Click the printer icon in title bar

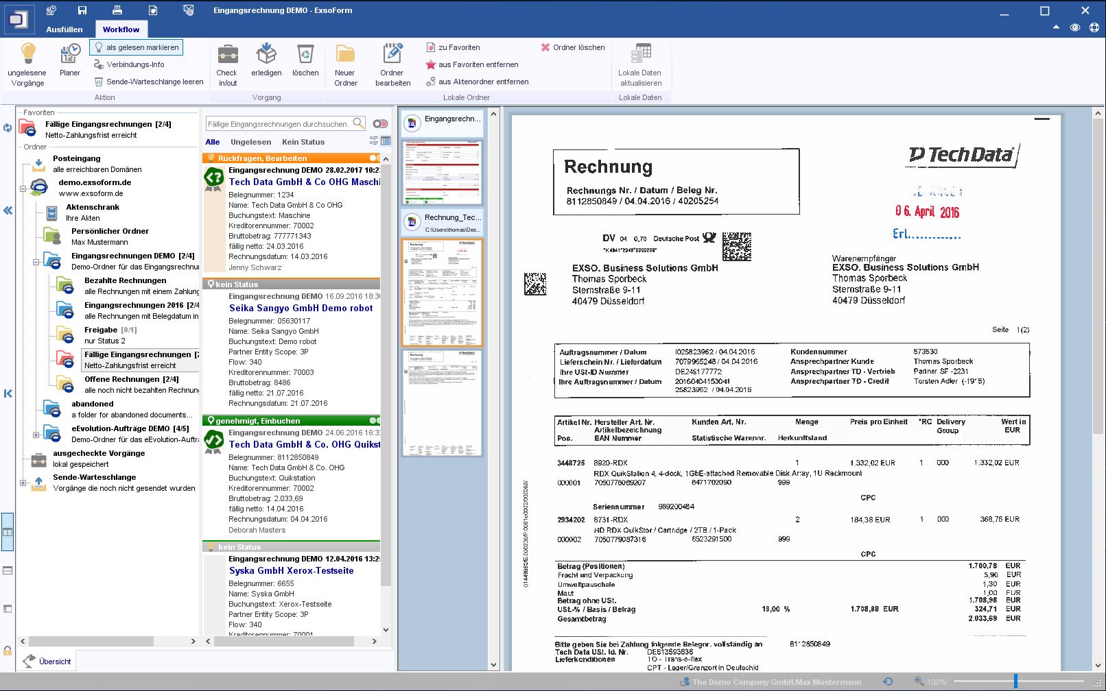click(x=117, y=10)
